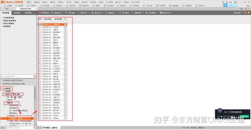Click the sector tree scrollbar down arrow

[x=35, y=124]
